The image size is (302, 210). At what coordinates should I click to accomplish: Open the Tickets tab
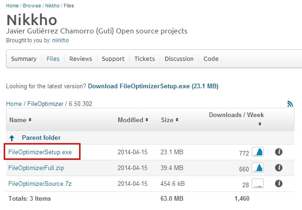tap(145, 59)
